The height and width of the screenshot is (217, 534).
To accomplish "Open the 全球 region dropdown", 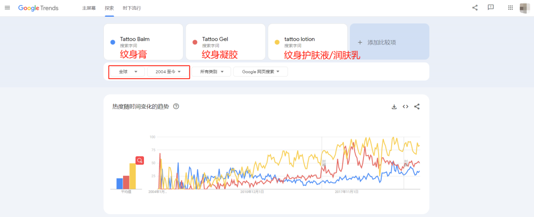I will [128, 72].
